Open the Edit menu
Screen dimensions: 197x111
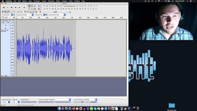click(x=19, y=1)
